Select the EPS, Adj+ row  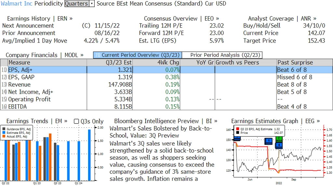166,70
